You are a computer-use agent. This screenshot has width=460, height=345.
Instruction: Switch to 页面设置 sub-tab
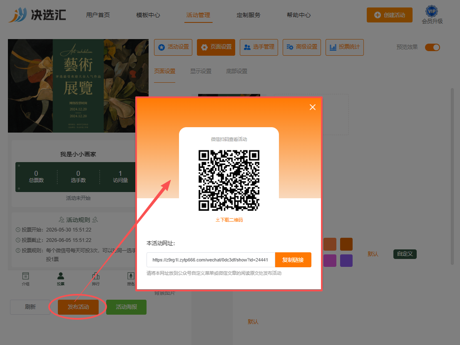pyautogui.click(x=164, y=71)
